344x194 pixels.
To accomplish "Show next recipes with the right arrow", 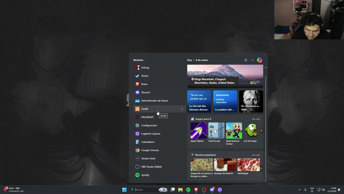I will pyautogui.click(x=261, y=168).
